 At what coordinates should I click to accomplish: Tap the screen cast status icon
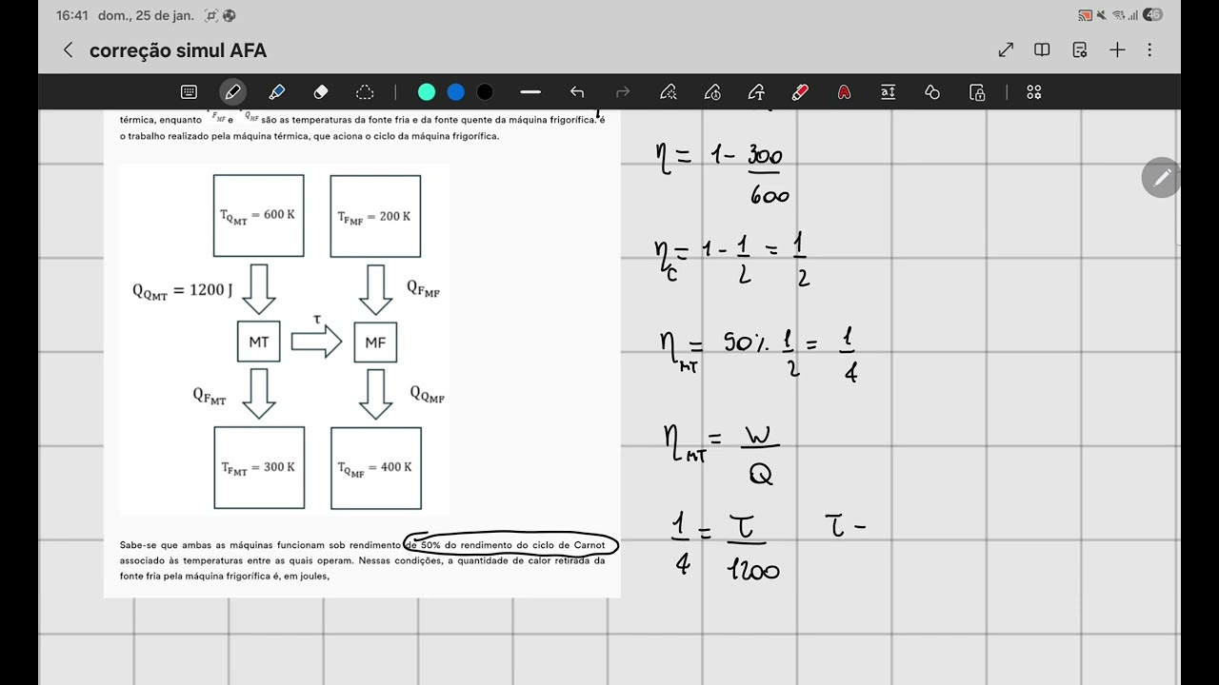[1085, 15]
